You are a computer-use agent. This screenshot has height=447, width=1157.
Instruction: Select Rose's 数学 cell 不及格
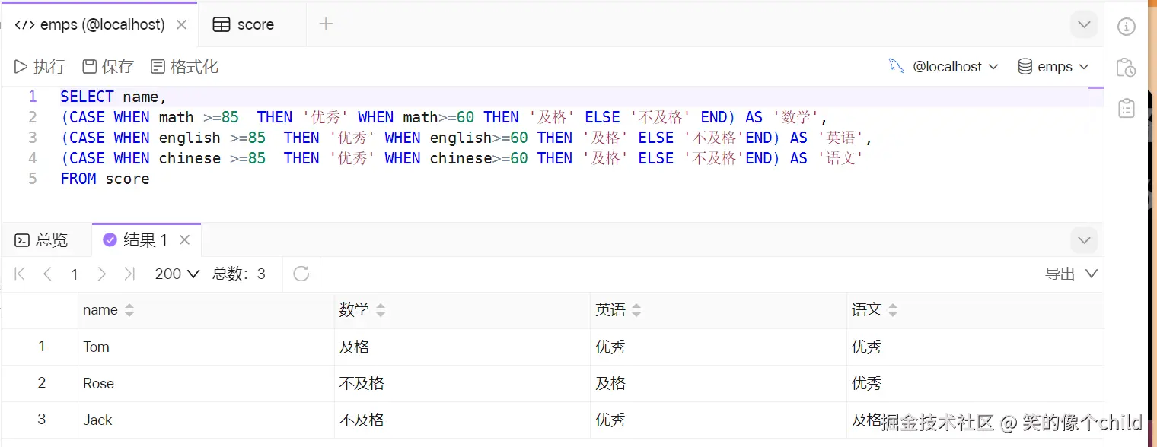(x=462, y=383)
